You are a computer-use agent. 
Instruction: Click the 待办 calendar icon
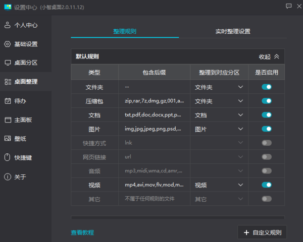[8, 101]
